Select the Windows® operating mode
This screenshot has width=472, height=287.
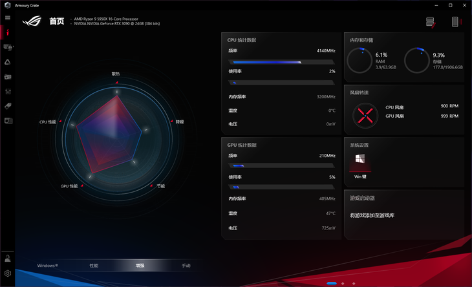(x=48, y=266)
